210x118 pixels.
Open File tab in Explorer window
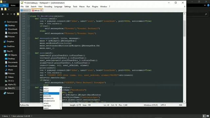click(x=4, y=5)
